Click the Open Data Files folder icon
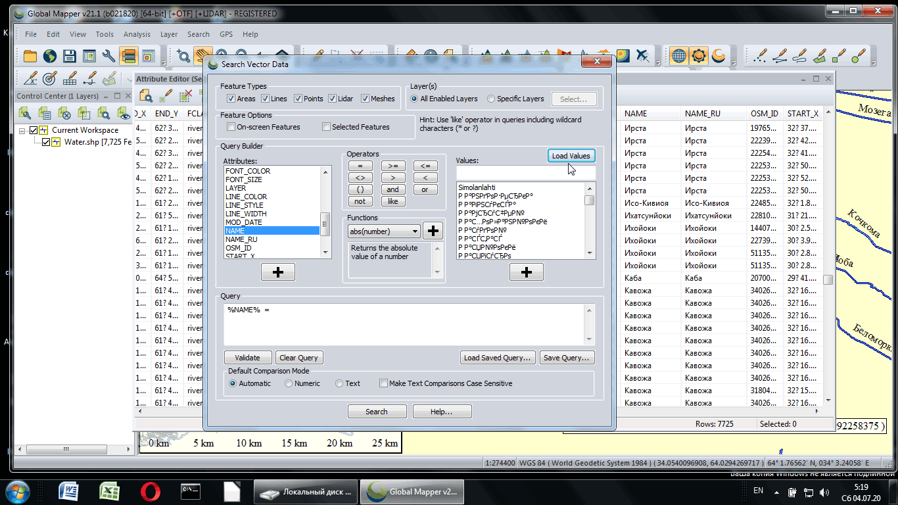Viewport: 898px width, 505px height. pos(30,56)
